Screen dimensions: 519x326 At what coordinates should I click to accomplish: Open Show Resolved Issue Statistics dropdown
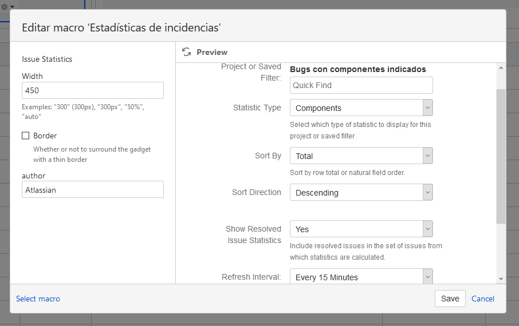(361, 229)
